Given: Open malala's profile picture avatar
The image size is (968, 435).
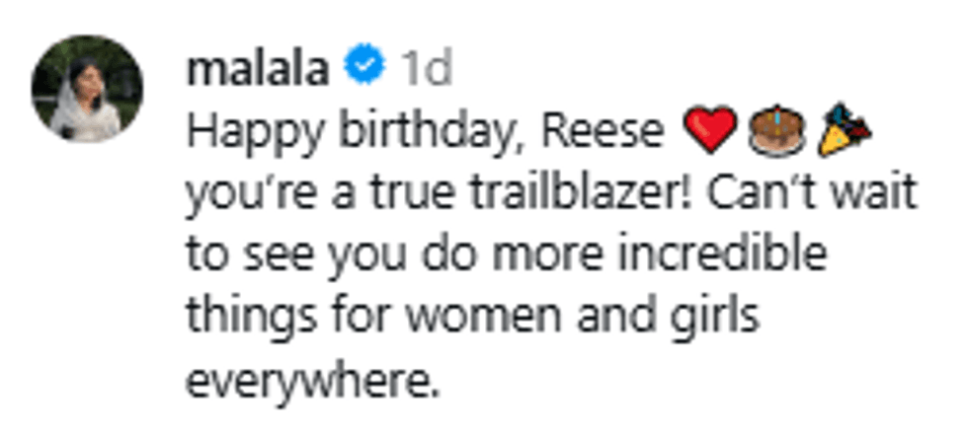Looking at the screenshot, I should point(87,88).
